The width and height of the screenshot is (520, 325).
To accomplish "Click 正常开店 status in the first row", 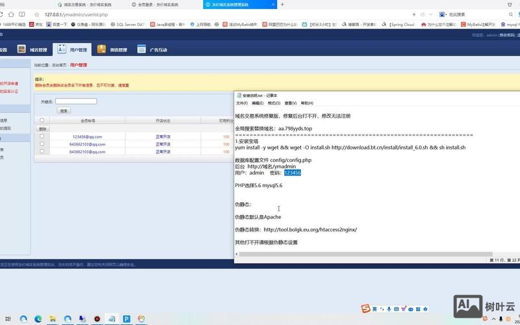I will [x=162, y=136].
